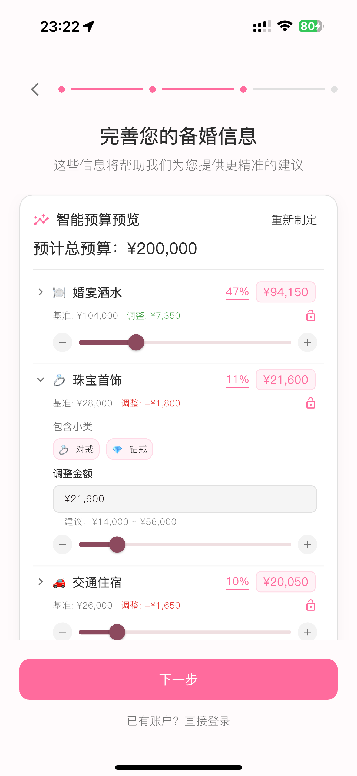Viewport: 357px width, 776px height.
Task: Expand the 婚宴酒水 category
Action: point(41,292)
